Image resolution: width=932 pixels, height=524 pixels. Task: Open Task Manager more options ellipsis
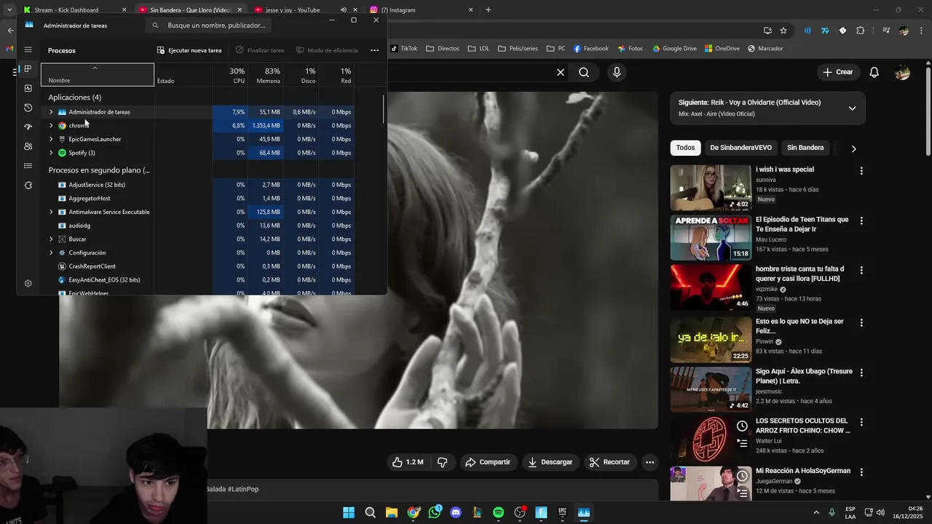[374, 50]
